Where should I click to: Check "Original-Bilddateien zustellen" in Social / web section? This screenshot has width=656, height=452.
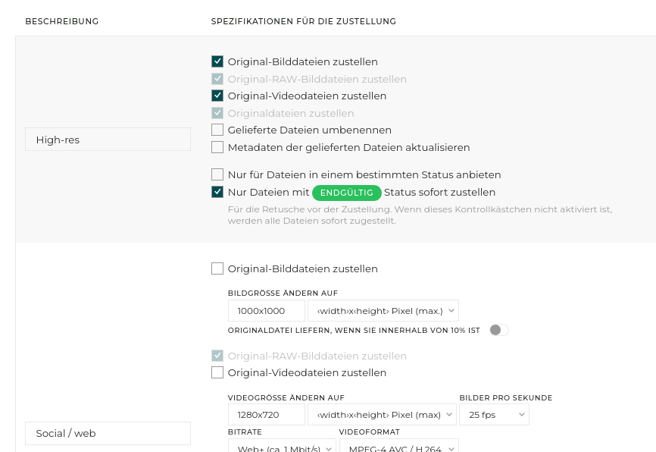217,268
